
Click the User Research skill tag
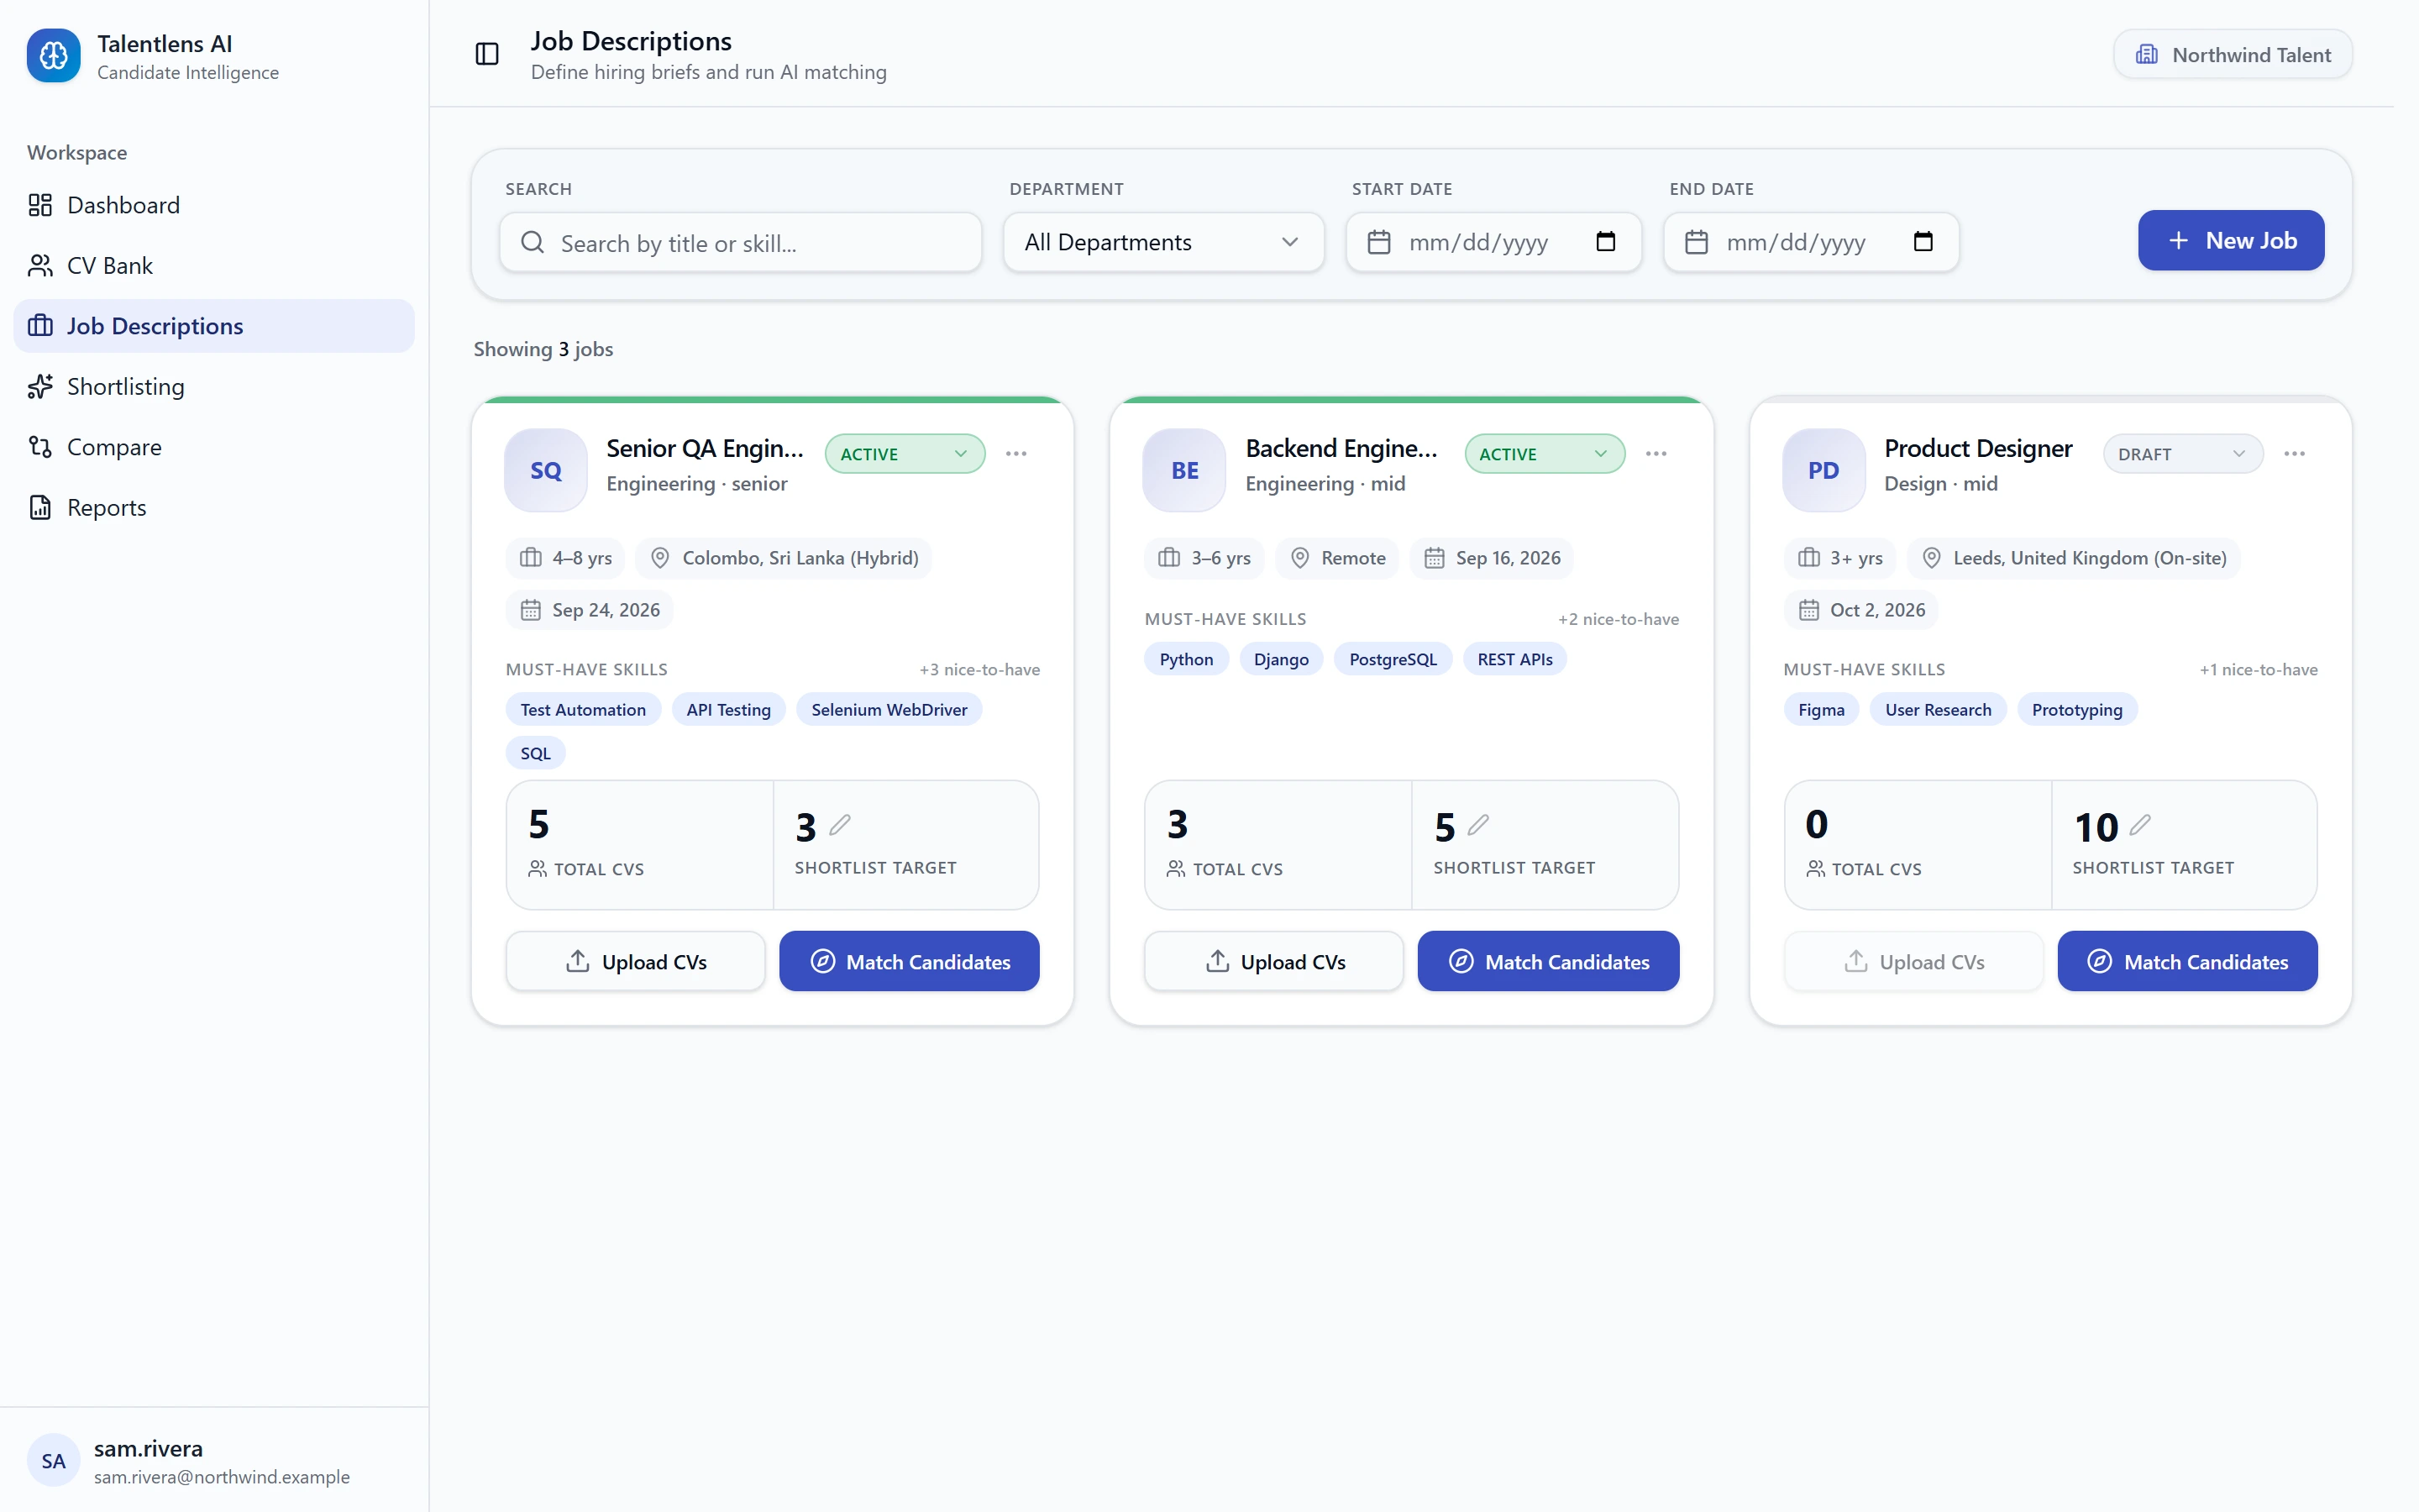pyautogui.click(x=1939, y=710)
